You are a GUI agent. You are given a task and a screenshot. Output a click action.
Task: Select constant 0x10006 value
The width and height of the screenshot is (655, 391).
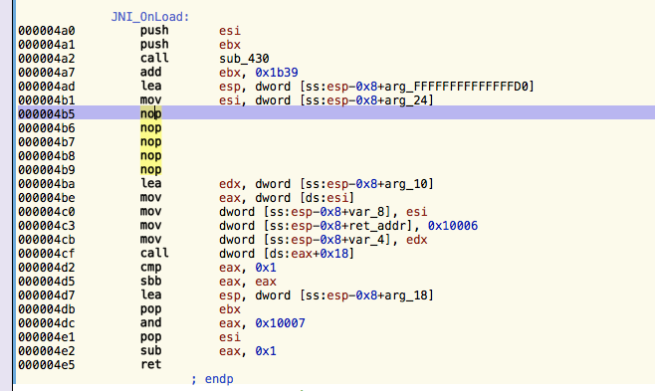click(452, 226)
